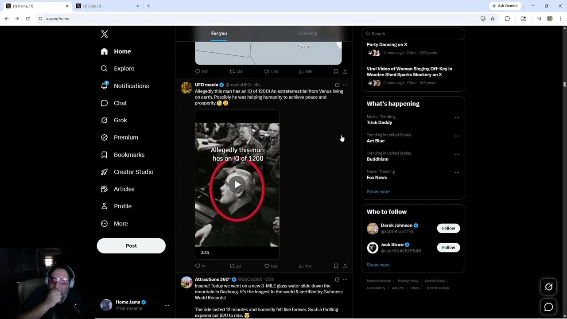Switch to the Following tab
567x319 pixels.
pos(307,33)
